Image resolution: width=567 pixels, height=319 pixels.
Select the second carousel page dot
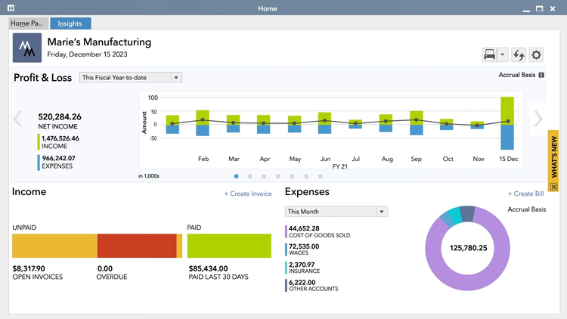coord(250,176)
